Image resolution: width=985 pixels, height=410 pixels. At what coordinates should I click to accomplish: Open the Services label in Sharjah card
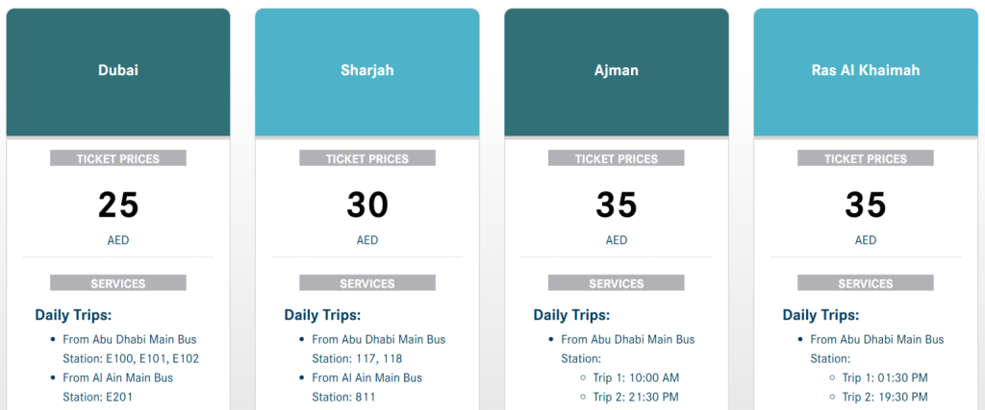coord(367,282)
